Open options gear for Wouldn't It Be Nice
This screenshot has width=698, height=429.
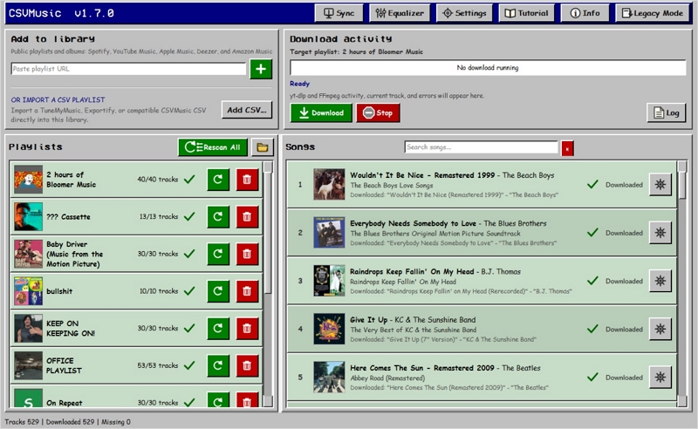[x=660, y=184]
